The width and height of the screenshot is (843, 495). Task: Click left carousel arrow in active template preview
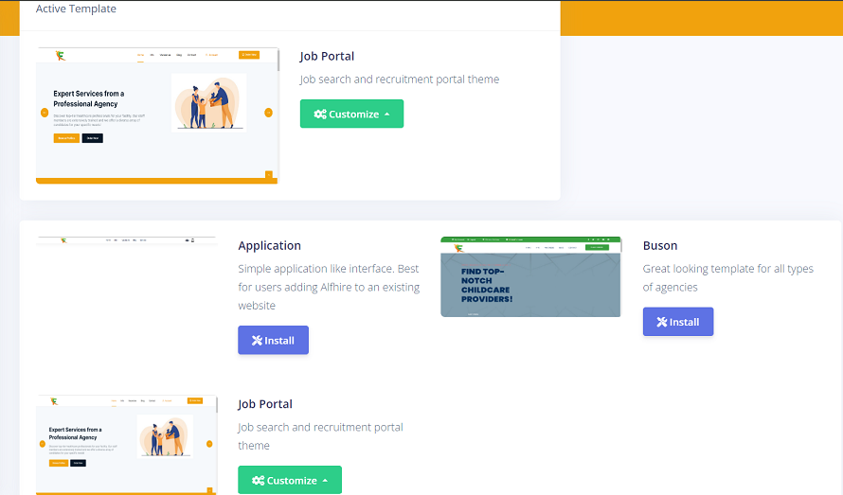45,113
